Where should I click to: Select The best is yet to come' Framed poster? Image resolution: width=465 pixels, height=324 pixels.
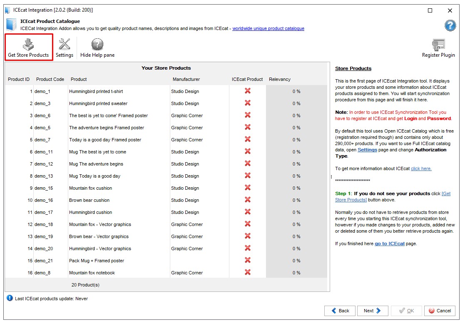[x=108, y=116]
